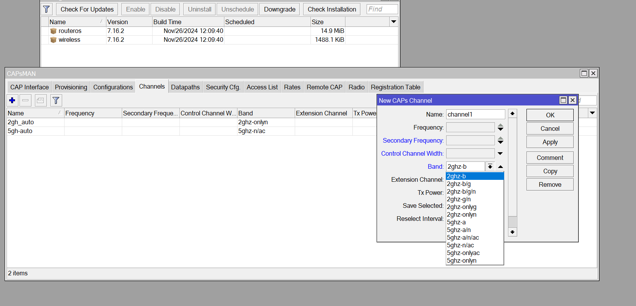This screenshot has height=306, width=636.
Task: Expand the Frequency field arrows
Action: tap(500, 127)
